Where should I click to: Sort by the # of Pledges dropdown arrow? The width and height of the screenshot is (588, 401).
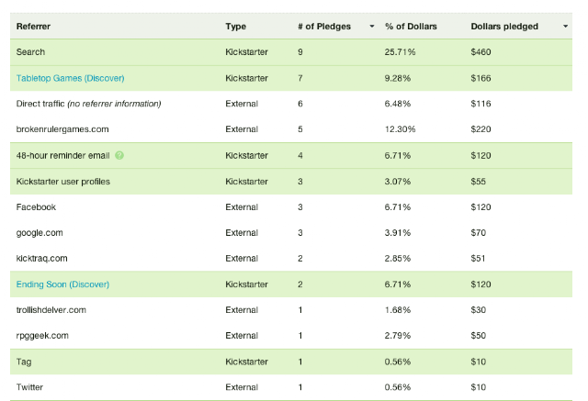click(x=372, y=27)
